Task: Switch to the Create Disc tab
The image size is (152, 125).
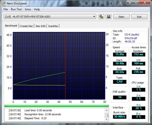Action: click(x=26, y=26)
